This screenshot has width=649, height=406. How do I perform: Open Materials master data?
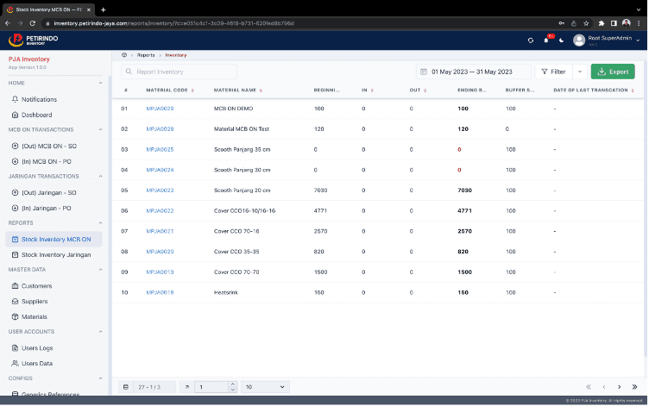pos(34,317)
